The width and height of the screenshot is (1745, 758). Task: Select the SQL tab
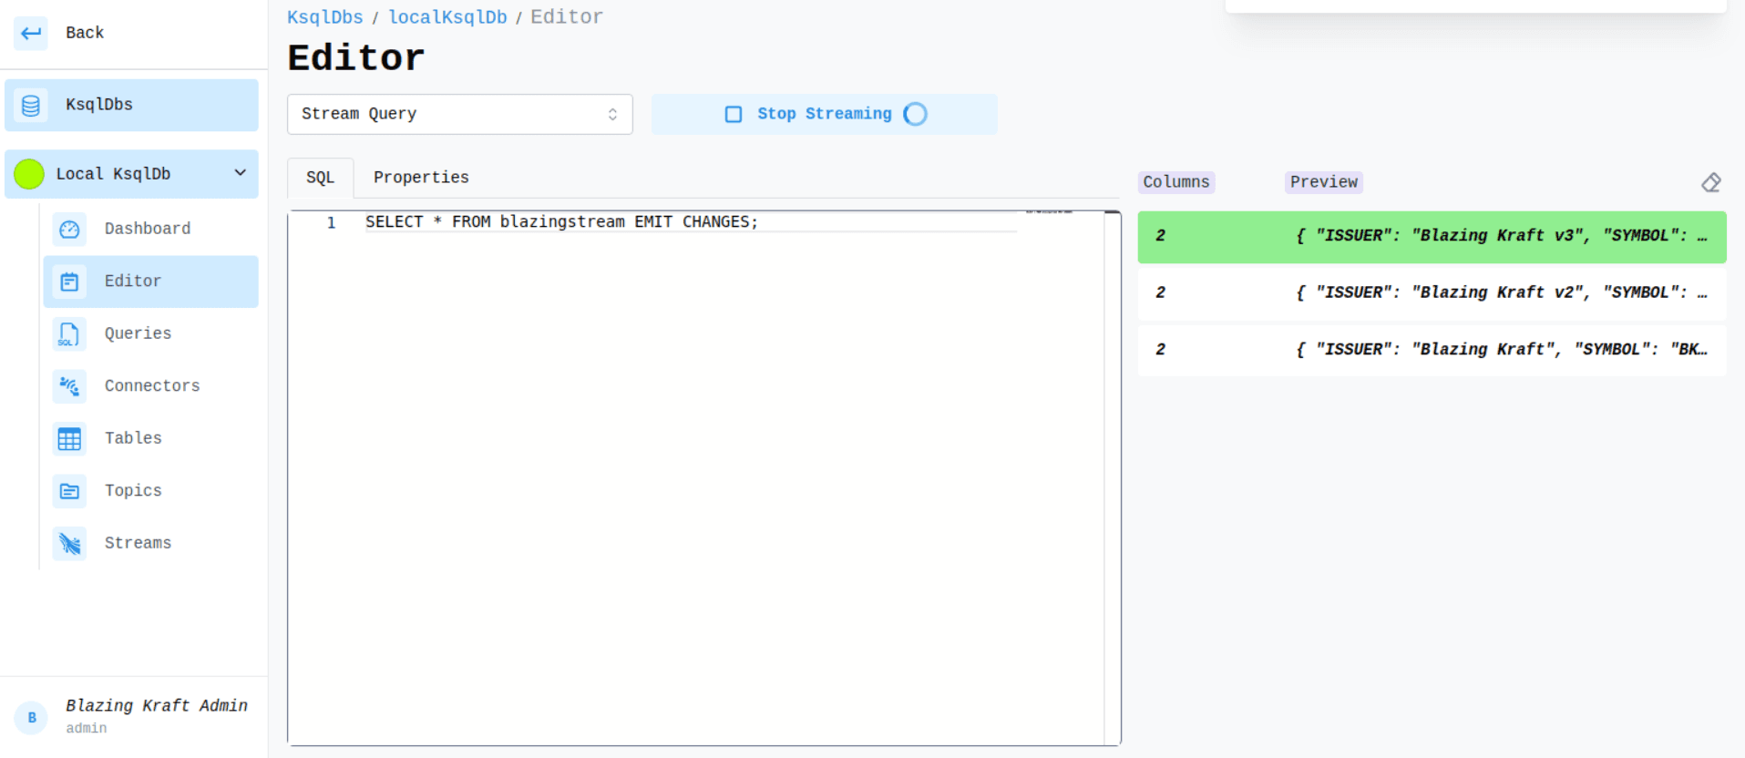point(320,178)
